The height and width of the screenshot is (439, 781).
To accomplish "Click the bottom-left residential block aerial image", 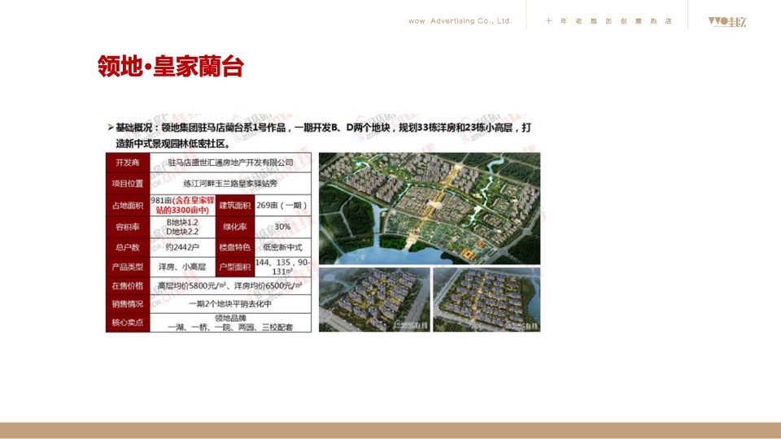I will pyautogui.click(x=374, y=300).
